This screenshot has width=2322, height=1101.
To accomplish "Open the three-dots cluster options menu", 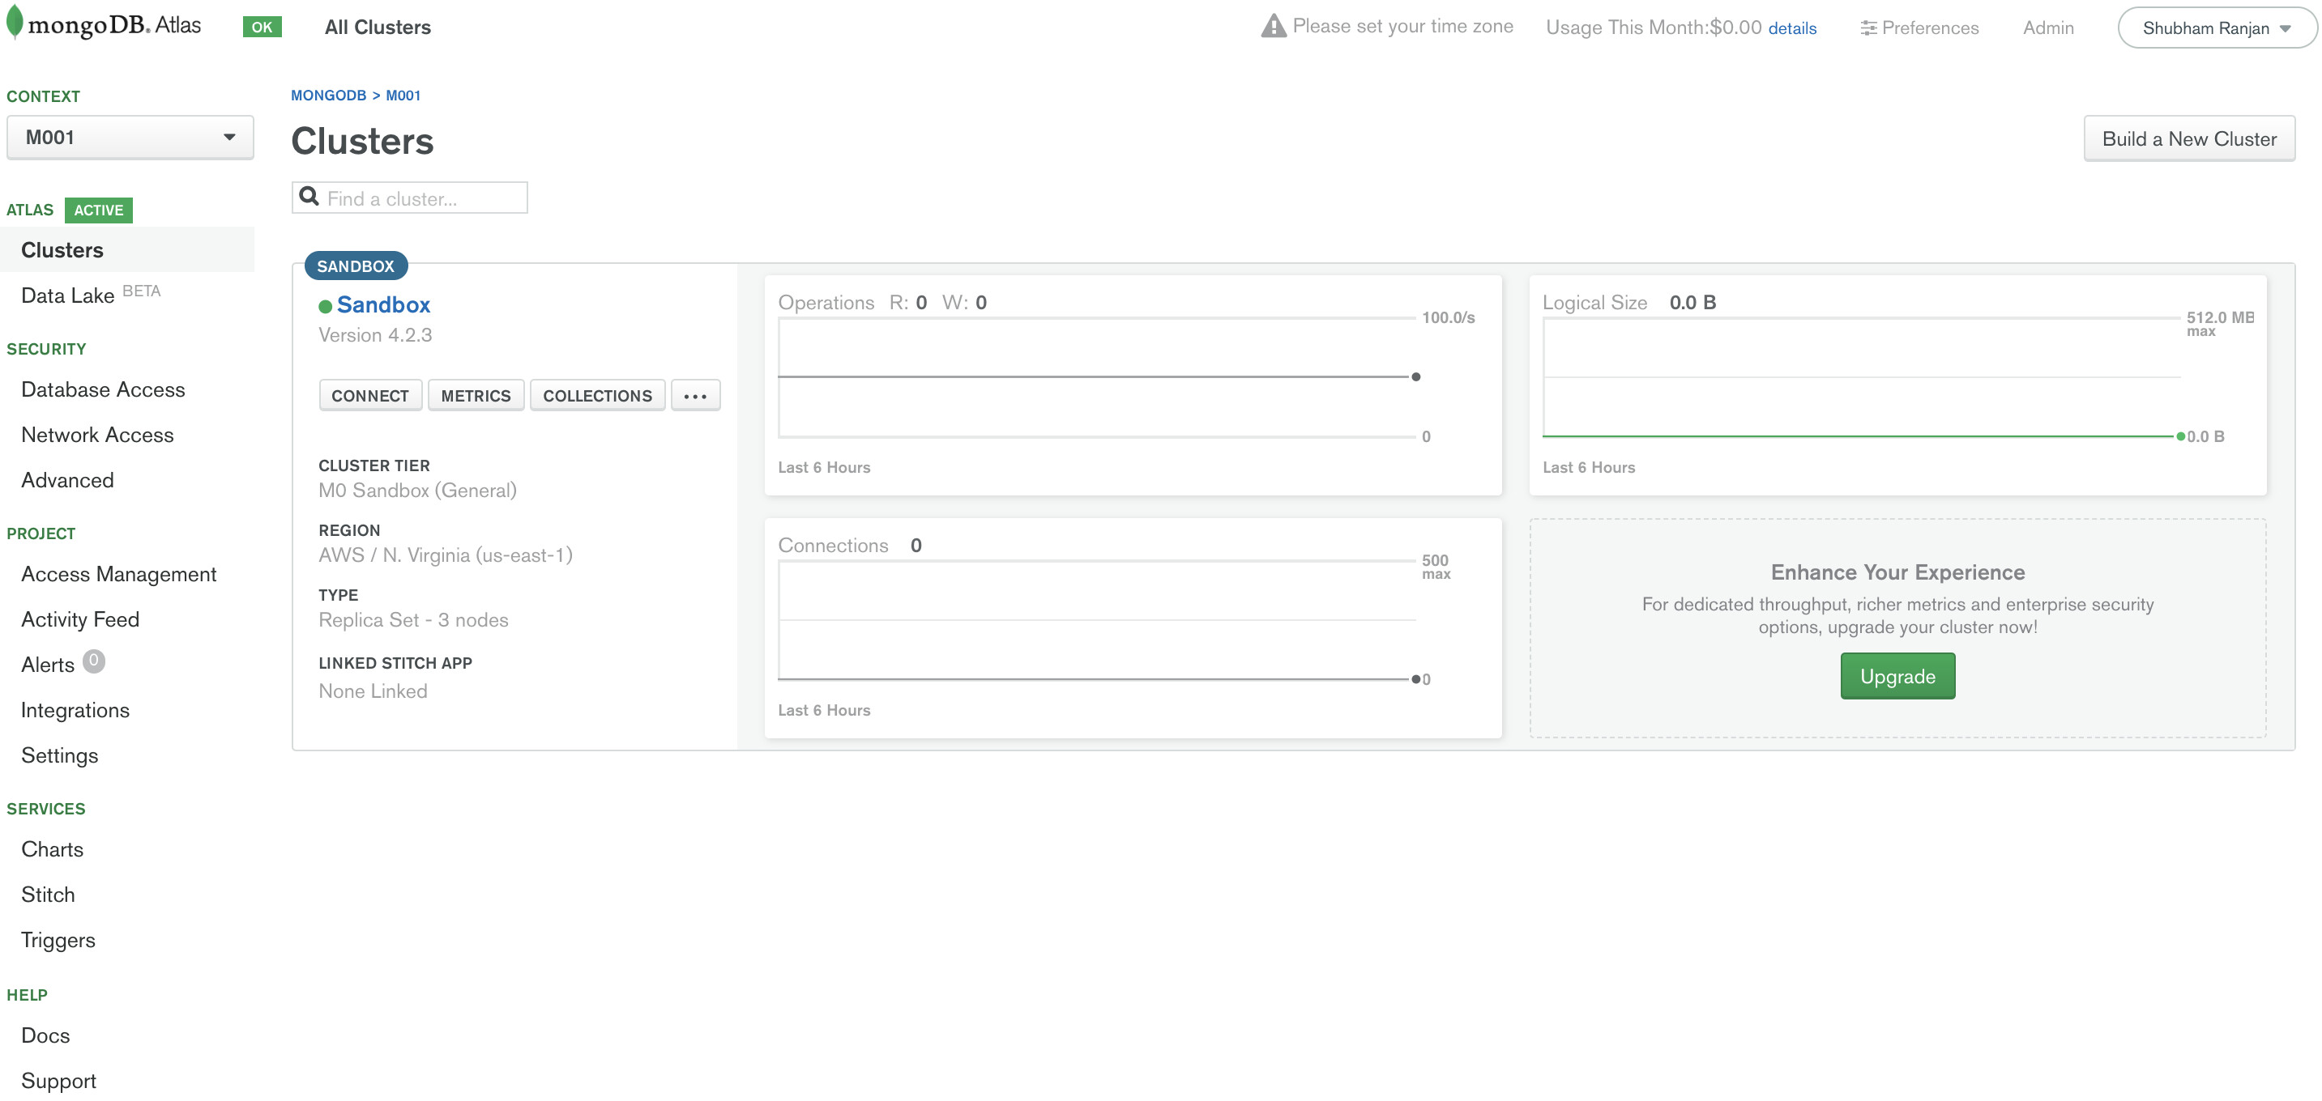I will [695, 396].
